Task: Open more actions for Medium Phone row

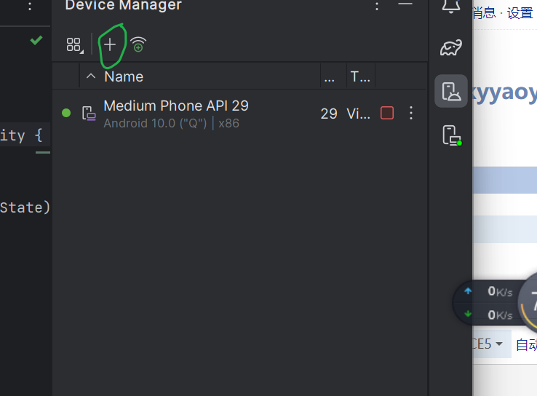Action: [411, 113]
